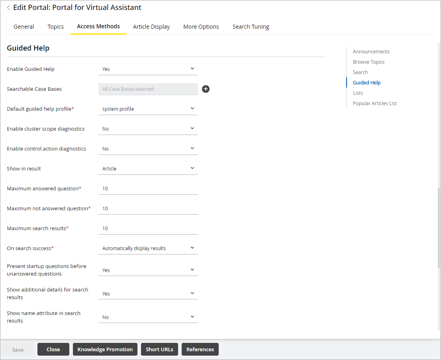441x360 pixels.
Task: Open the On search success dropdown
Action: point(148,248)
